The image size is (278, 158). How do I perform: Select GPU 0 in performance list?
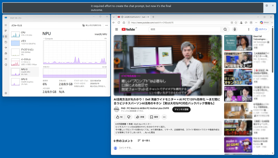coord(24,82)
